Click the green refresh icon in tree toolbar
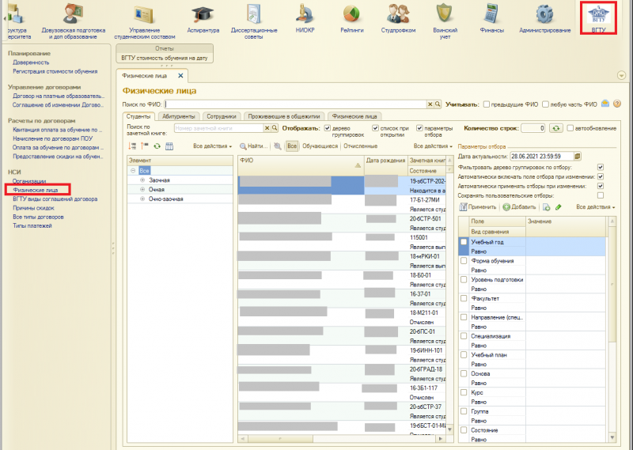633x450 pixels. 157,146
